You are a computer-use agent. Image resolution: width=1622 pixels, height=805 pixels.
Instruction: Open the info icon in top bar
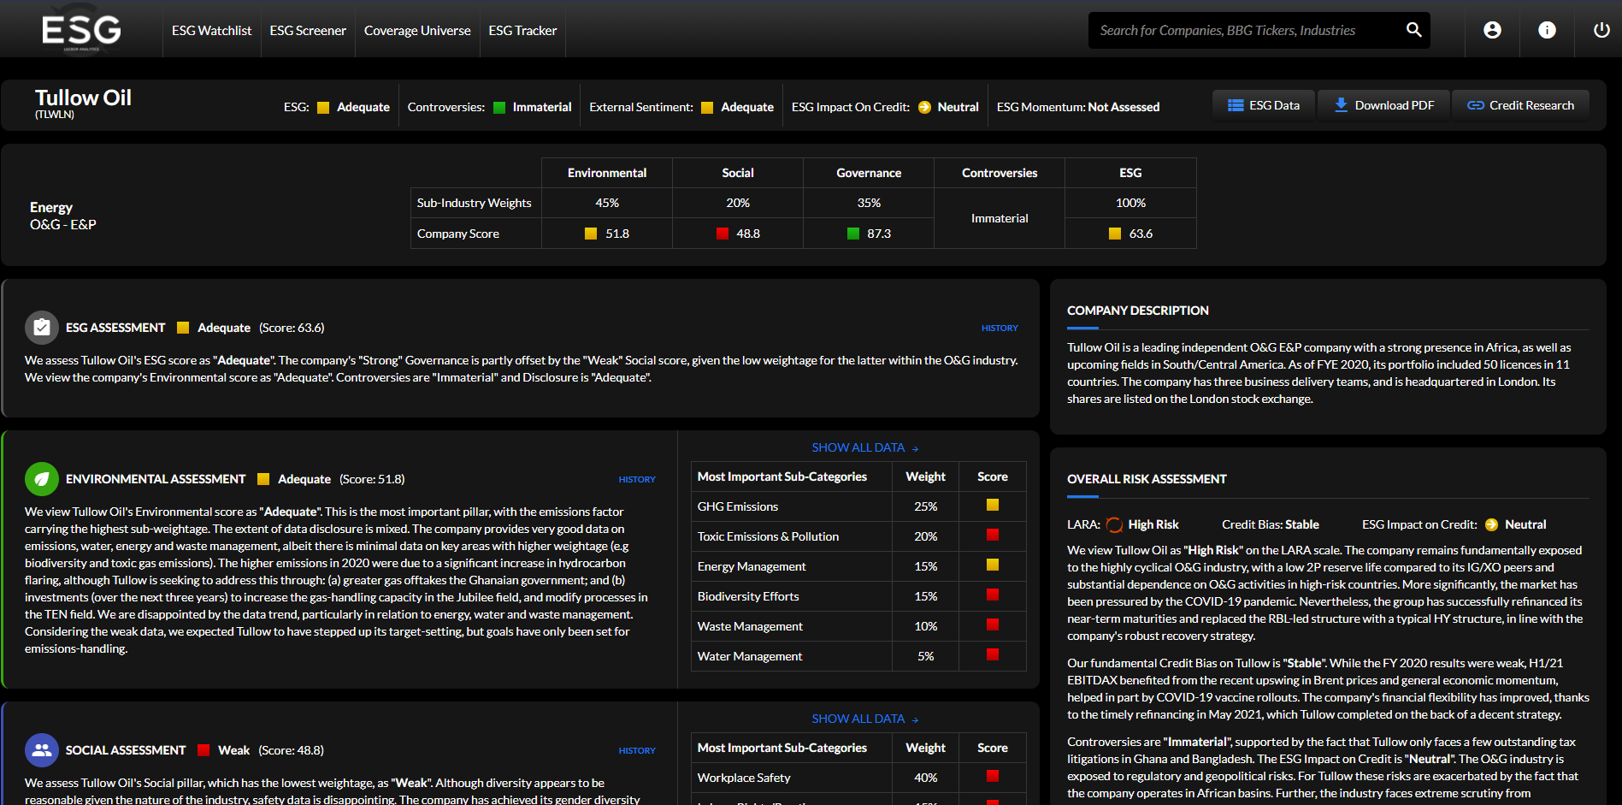click(1547, 29)
